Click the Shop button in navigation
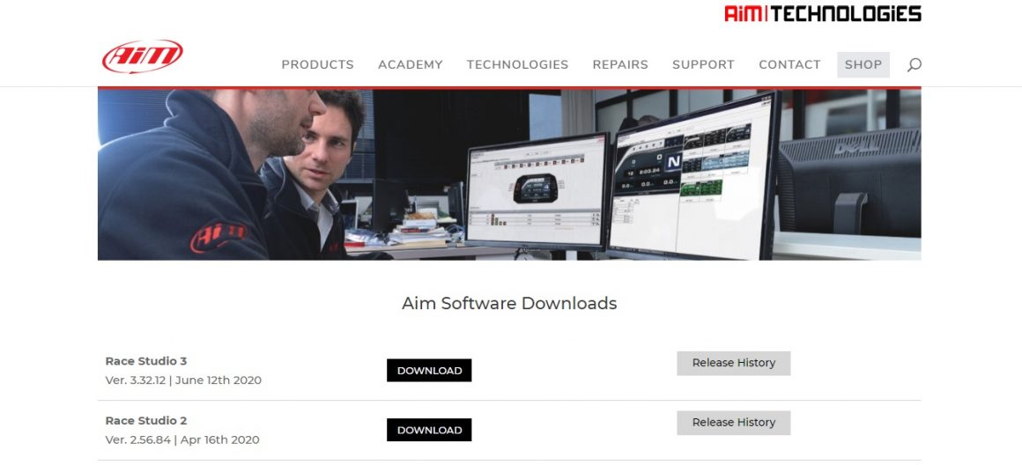 coord(863,64)
